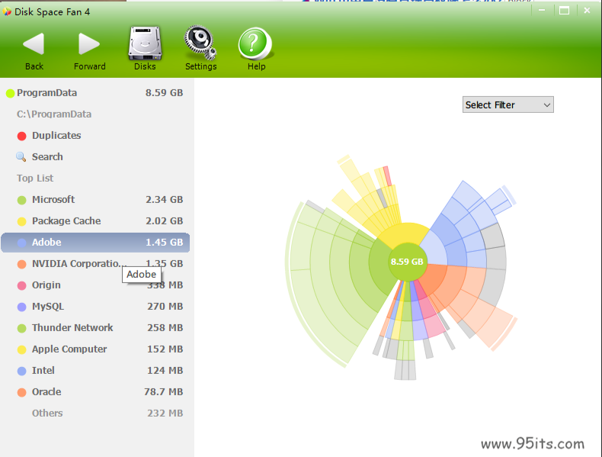Open the Disks hard drive icon
The image size is (602, 457).
[x=145, y=43]
